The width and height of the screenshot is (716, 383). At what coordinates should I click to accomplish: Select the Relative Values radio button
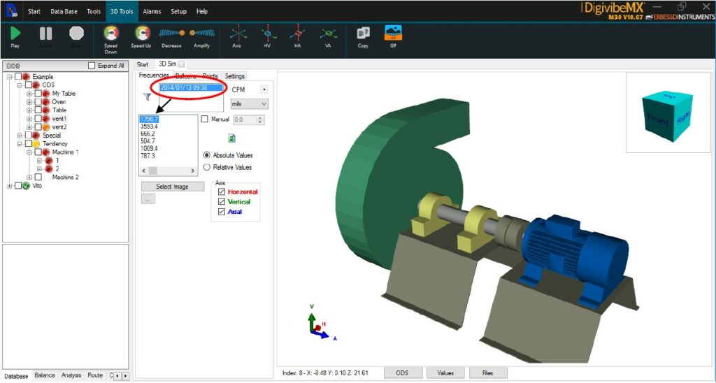[206, 168]
